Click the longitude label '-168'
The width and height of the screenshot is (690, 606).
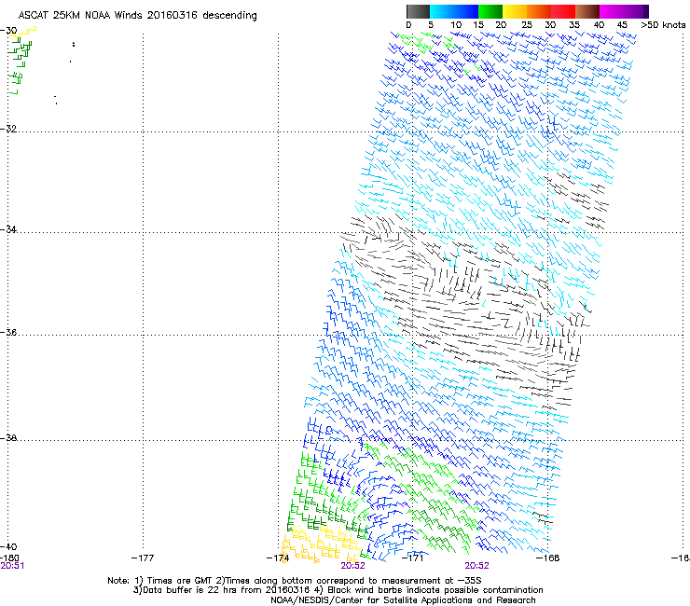[548, 558]
